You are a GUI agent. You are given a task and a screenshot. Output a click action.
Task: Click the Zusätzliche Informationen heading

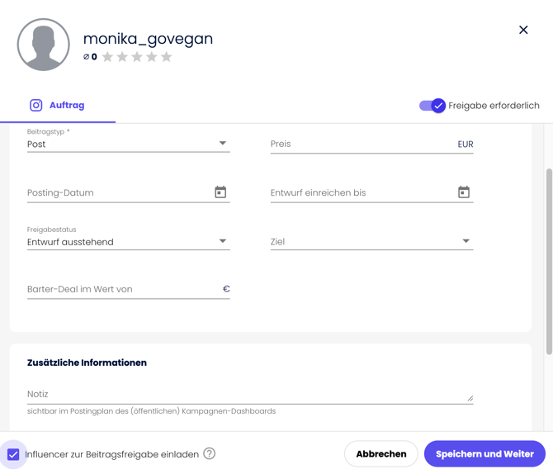pyautogui.click(x=87, y=363)
